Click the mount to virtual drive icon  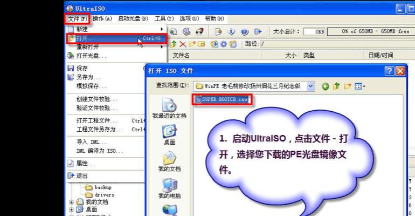click(186, 31)
